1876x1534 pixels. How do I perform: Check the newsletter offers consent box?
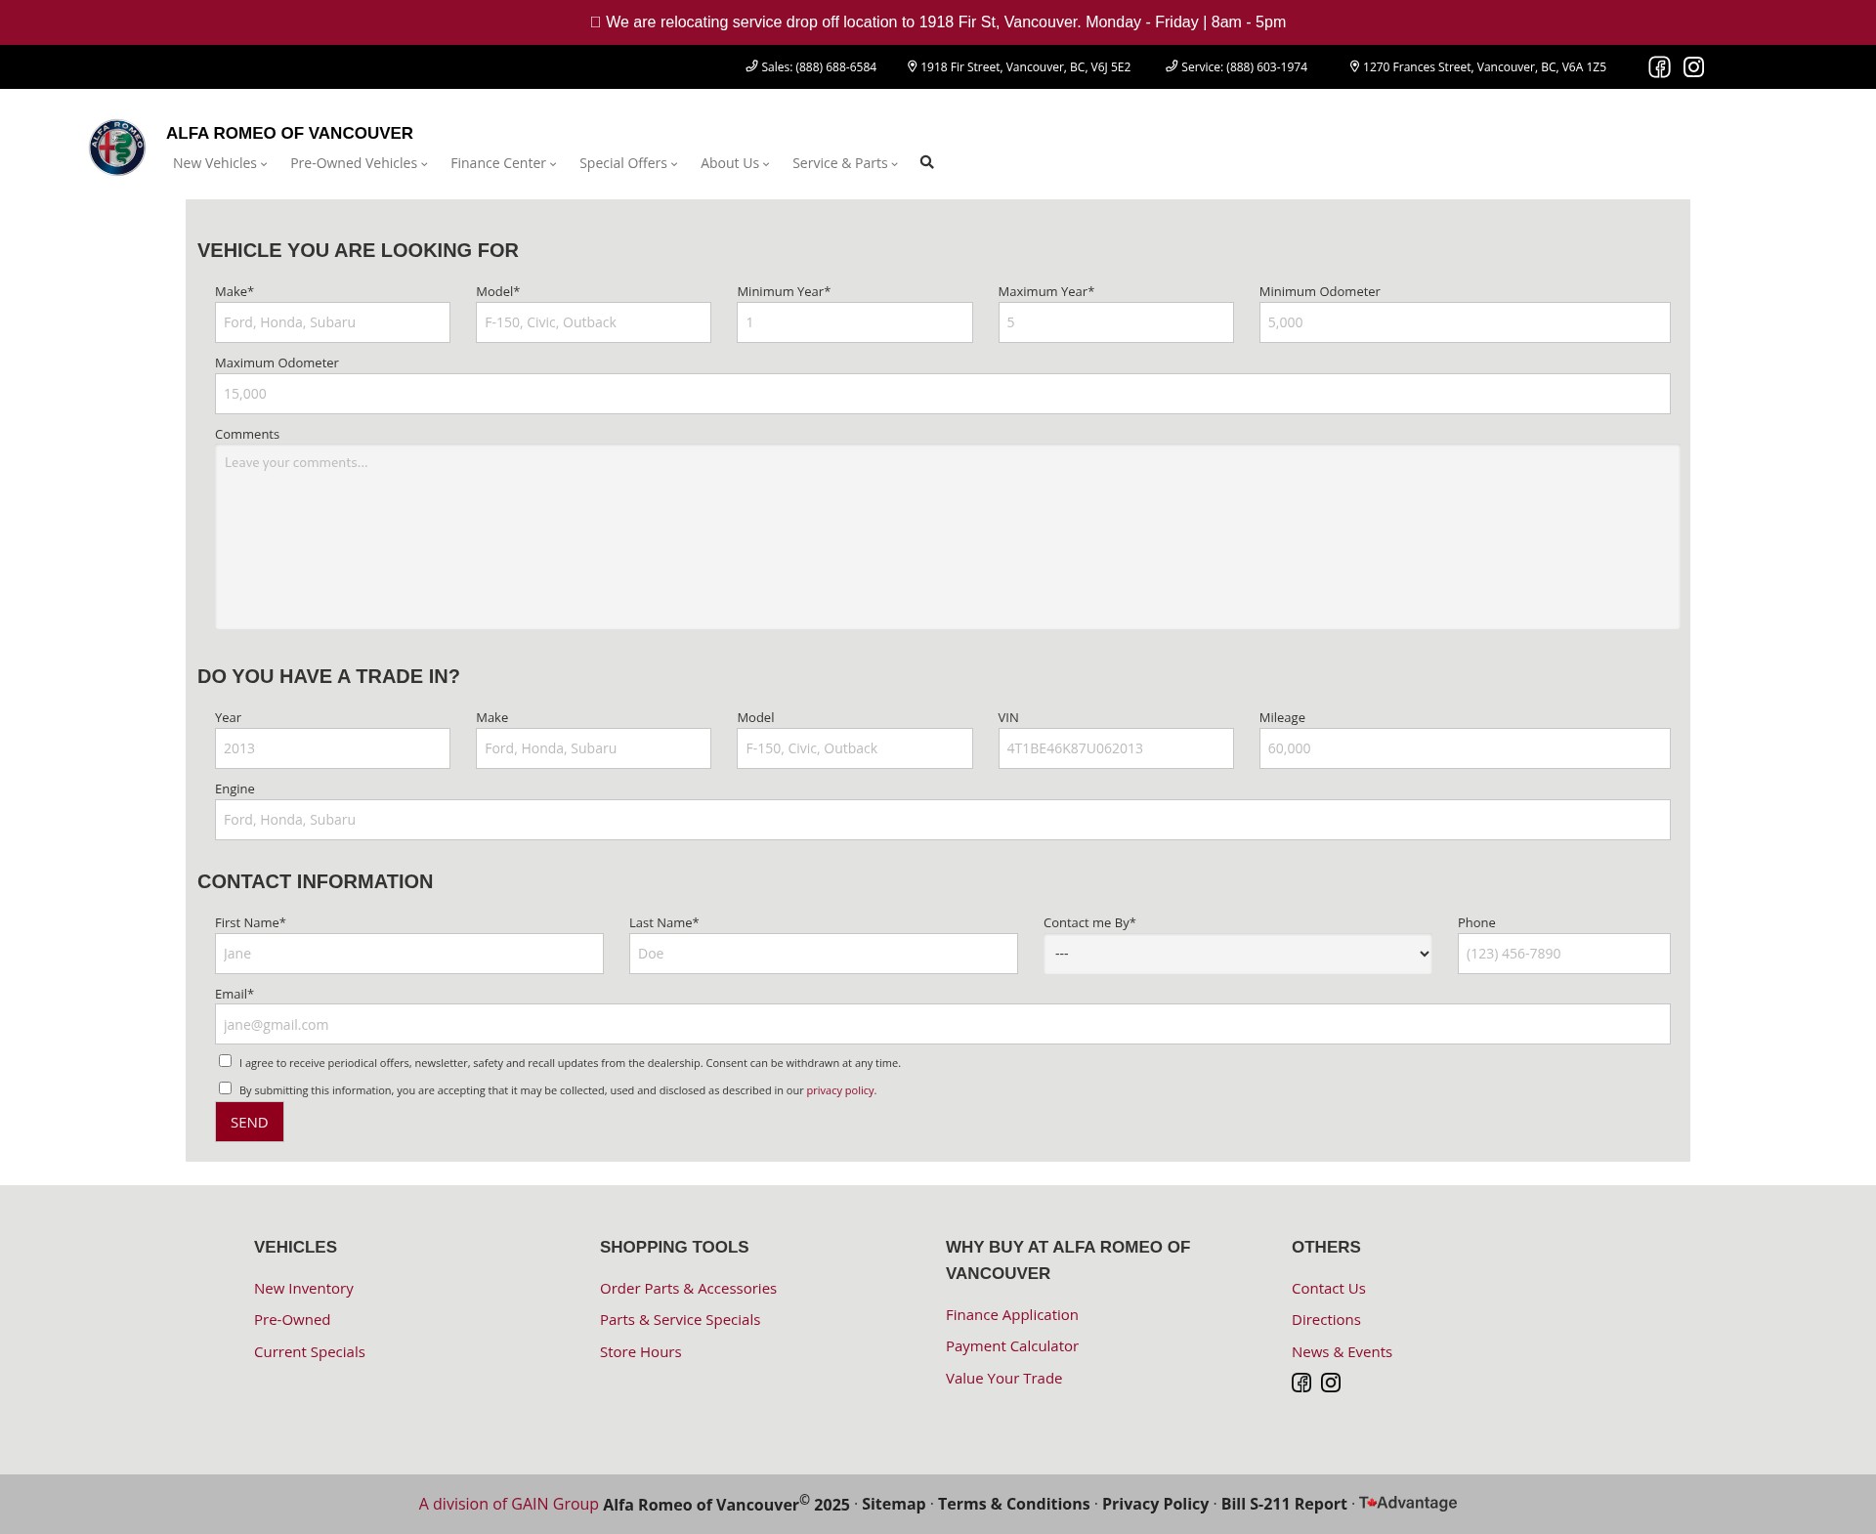coord(226,1061)
